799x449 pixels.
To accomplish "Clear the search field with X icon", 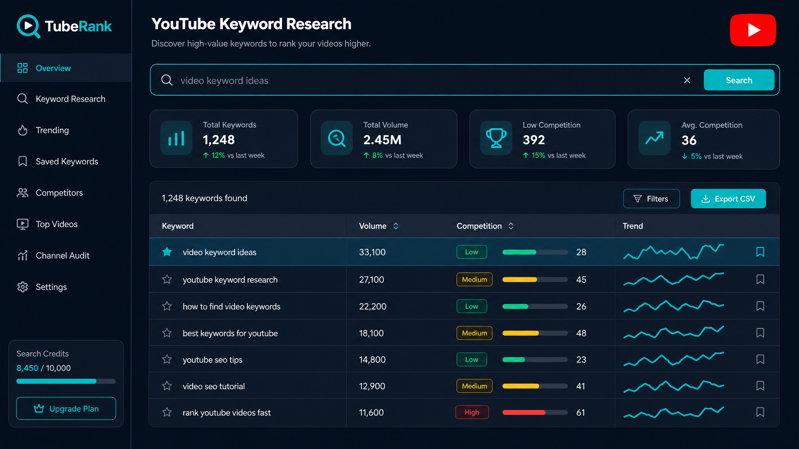I will pyautogui.click(x=687, y=80).
